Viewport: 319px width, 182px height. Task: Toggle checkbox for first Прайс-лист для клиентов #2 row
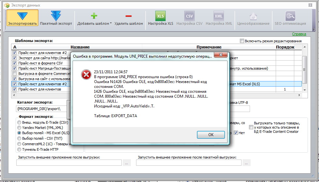coord(14,52)
